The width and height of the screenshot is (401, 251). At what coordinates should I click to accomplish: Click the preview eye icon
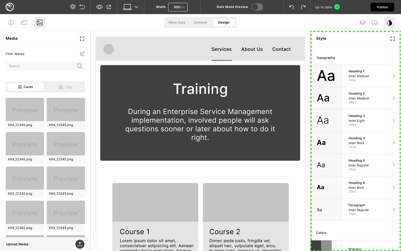(99, 7)
